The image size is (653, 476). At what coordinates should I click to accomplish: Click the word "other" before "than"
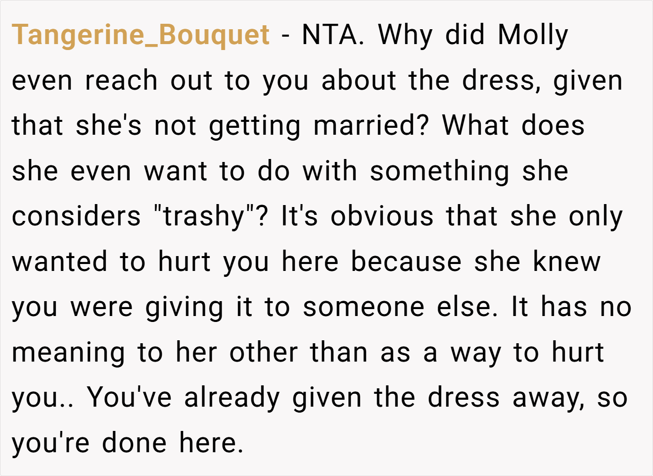(x=264, y=353)
